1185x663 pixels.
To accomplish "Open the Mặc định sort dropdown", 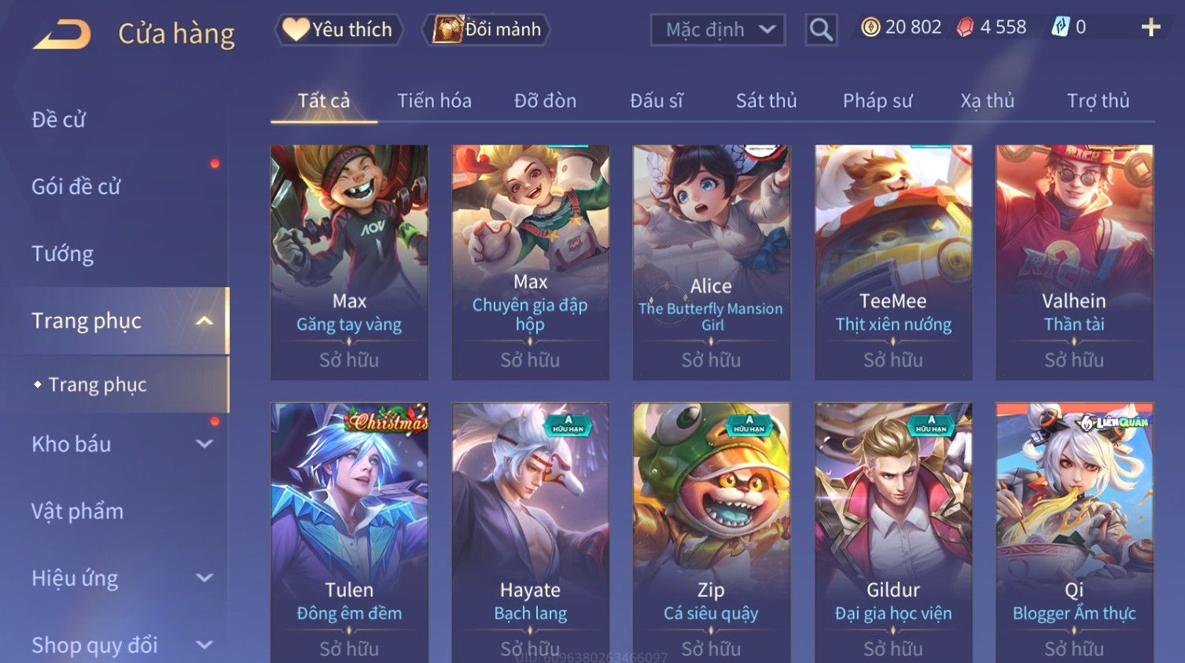I will pyautogui.click(x=718, y=30).
